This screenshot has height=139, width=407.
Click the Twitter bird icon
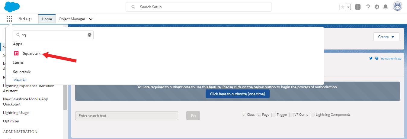point(371,58)
